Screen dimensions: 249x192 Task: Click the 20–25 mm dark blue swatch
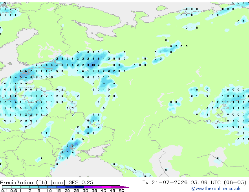click(70, 187)
